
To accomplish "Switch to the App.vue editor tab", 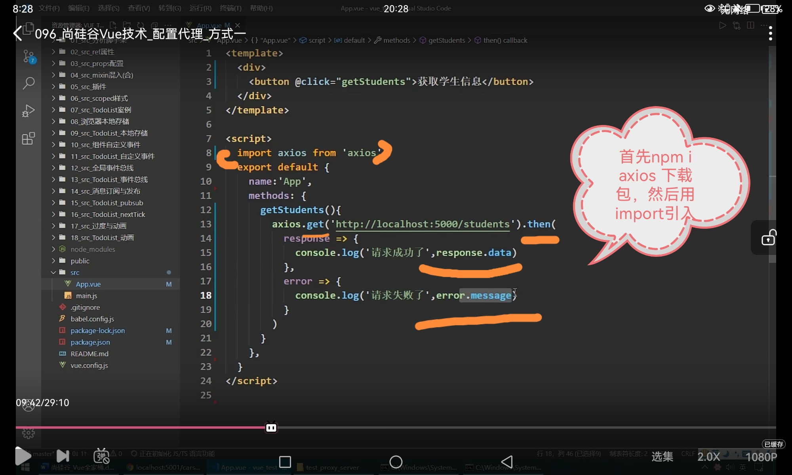I will (209, 25).
